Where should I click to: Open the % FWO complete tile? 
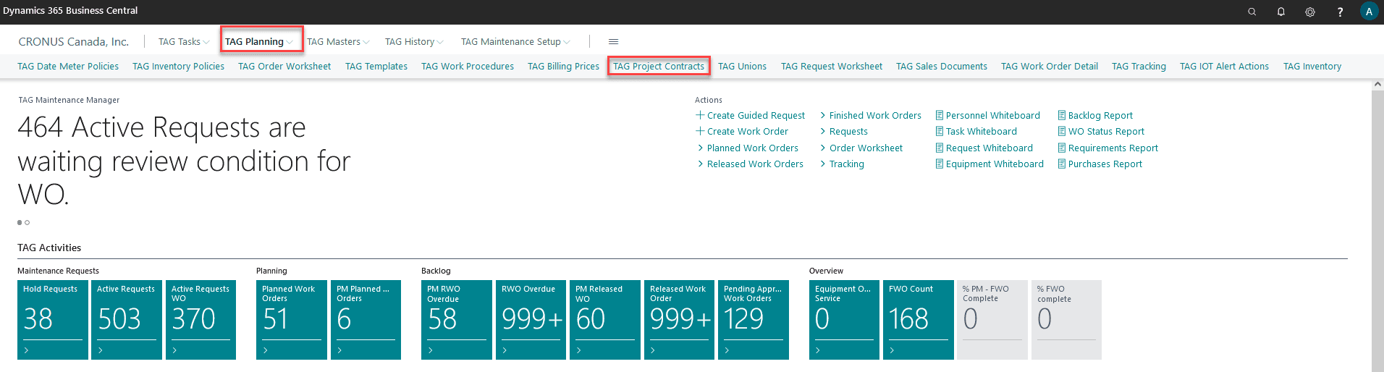(1066, 319)
